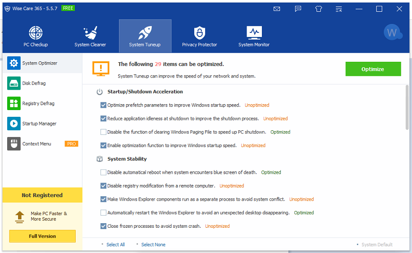Select Registry Defrag in the sidebar
Viewport: 412px width, 253px height.
click(x=42, y=103)
